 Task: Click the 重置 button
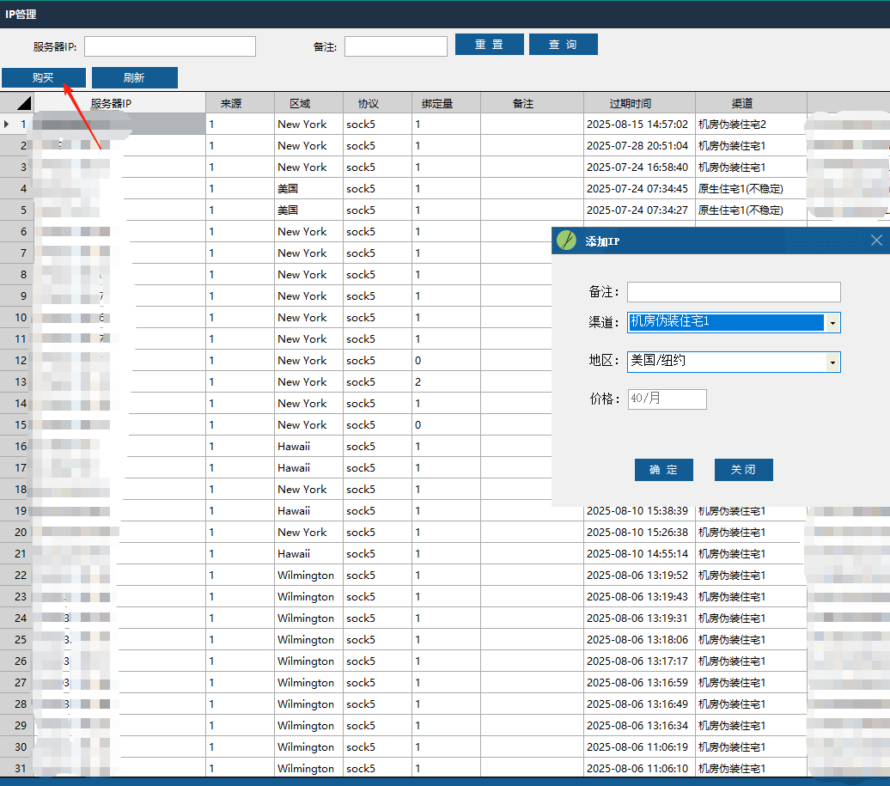tap(489, 45)
